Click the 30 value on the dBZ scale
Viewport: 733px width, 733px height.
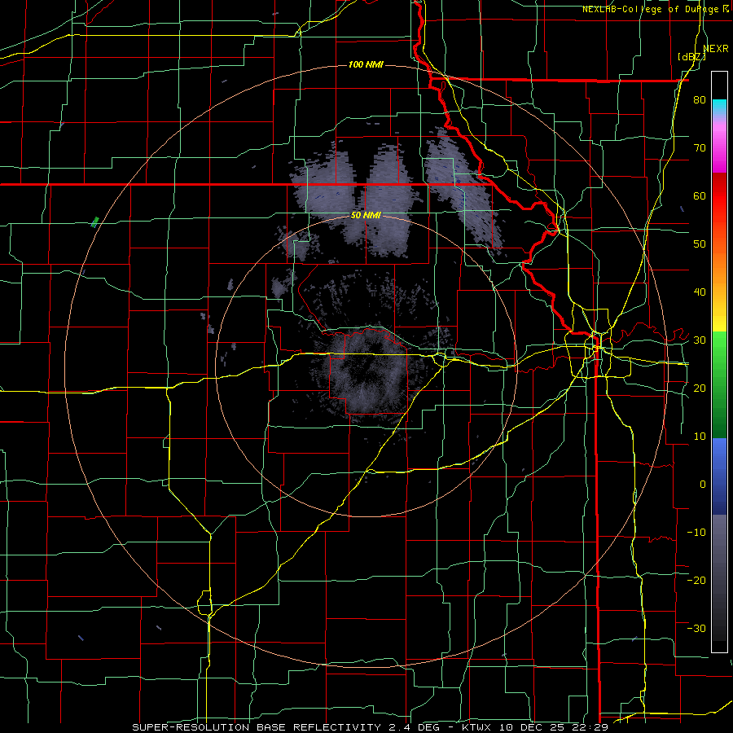tap(700, 340)
